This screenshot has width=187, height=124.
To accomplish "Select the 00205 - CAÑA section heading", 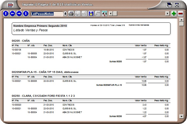I will click(21, 41).
